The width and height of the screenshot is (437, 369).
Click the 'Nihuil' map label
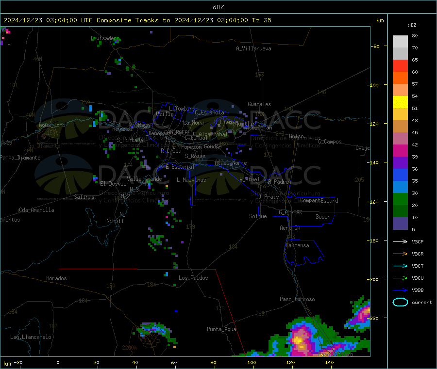pyautogui.click(x=115, y=221)
